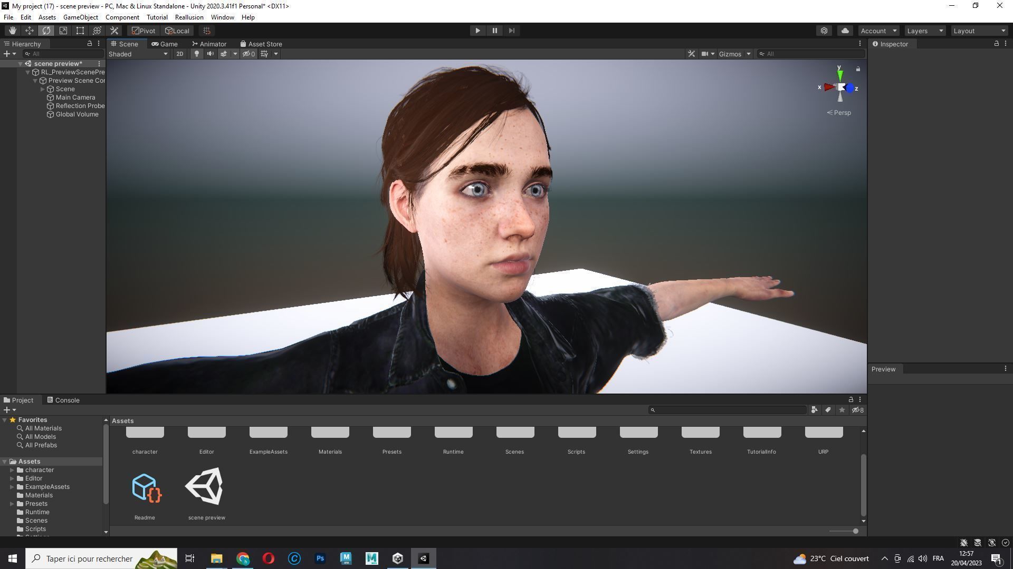
Task: Click Assets breadcrumb in Project
Action: point(122,421)
